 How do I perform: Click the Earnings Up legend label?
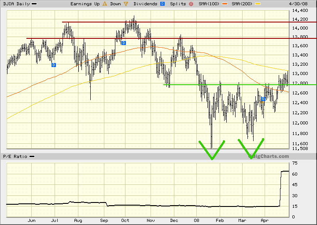pos(85,4)
